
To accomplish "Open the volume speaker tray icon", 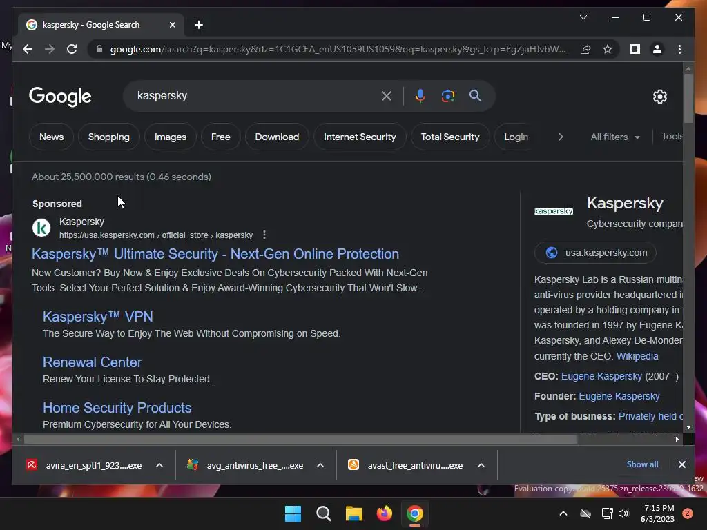I will 623,513.
